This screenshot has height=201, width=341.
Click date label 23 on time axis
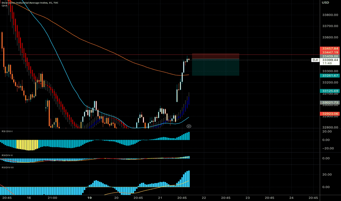(x=247, y=198)
